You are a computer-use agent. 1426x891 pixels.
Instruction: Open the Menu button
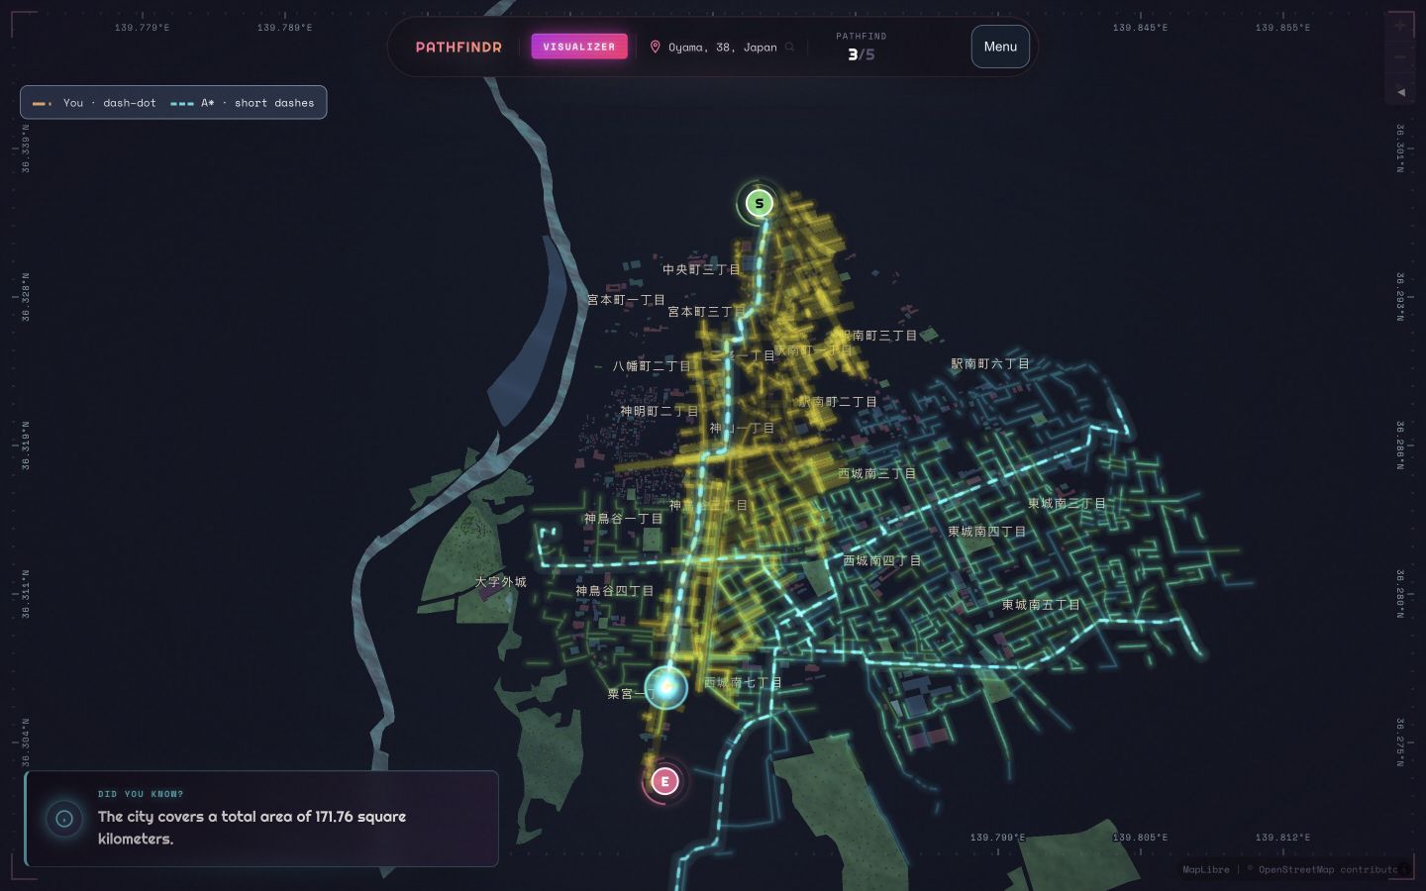click(x=1000, y=47)
